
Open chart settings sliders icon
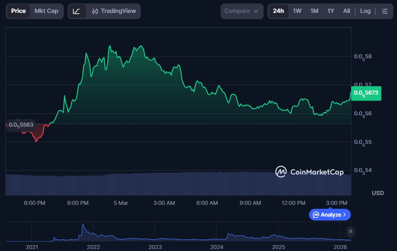tap(384, 11)
